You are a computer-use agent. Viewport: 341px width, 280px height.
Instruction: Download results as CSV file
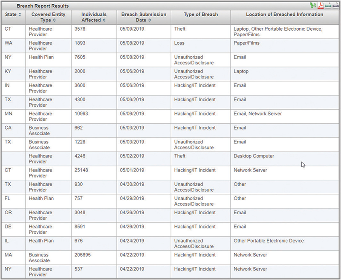click(328, 5)
